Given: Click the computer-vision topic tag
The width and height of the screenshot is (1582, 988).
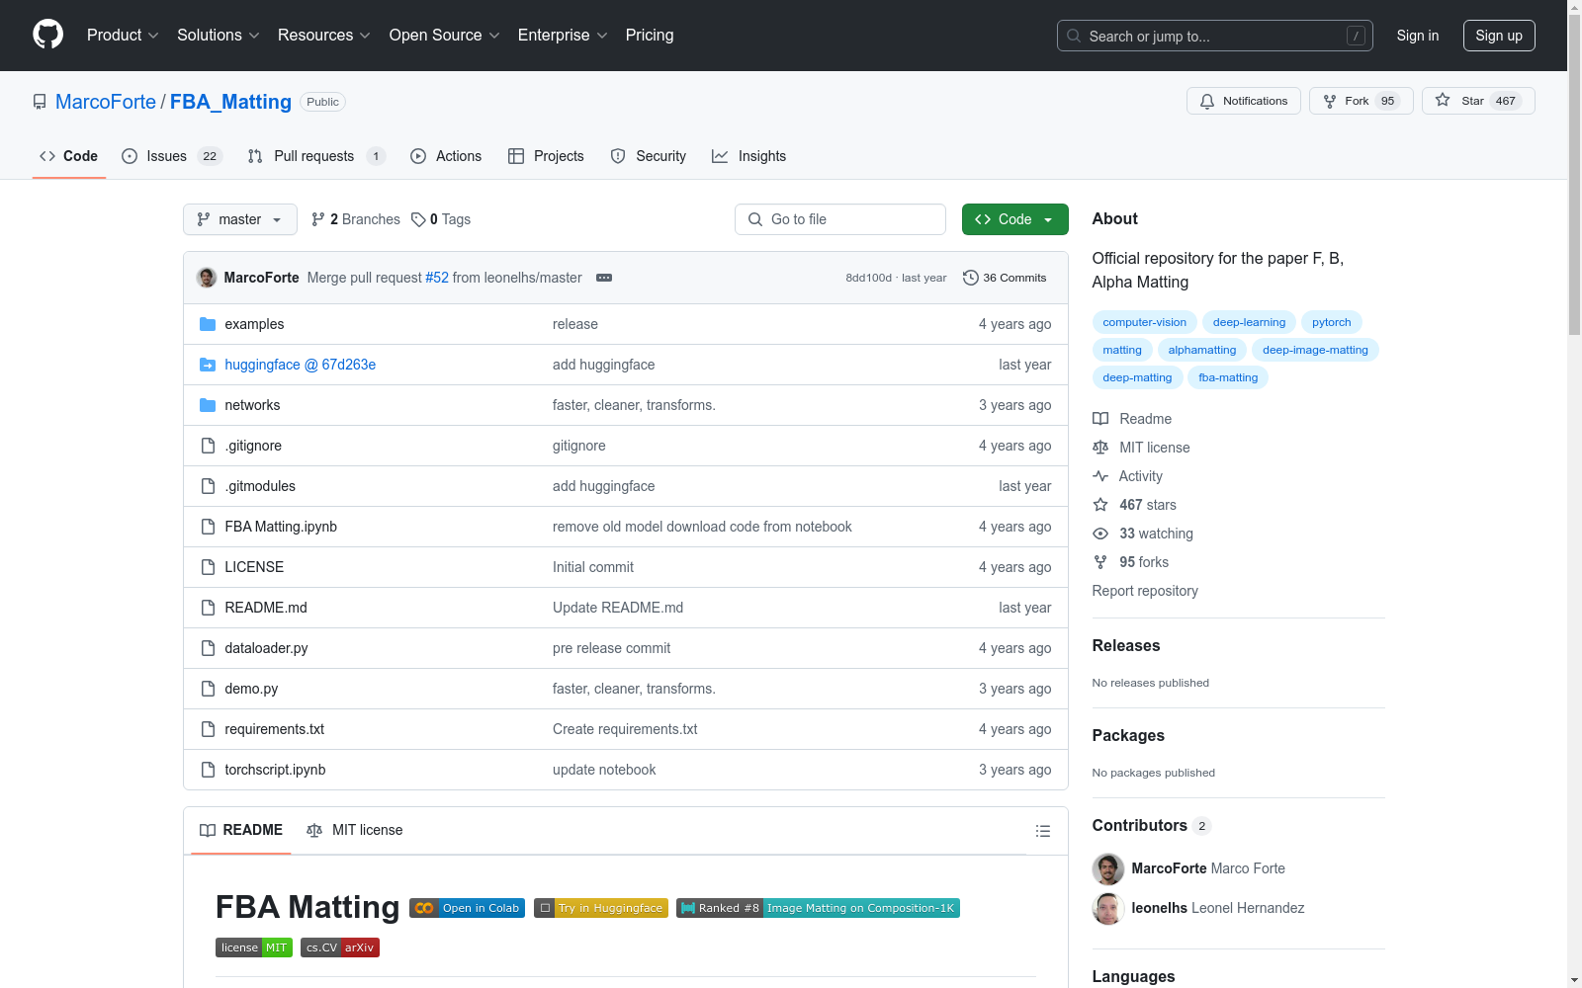Looking at the screenshot, I should point(1144,322).
